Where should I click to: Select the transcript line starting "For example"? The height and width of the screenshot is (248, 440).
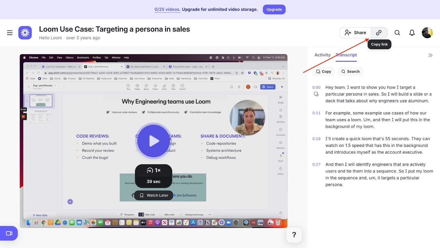[x=378, y=120]
